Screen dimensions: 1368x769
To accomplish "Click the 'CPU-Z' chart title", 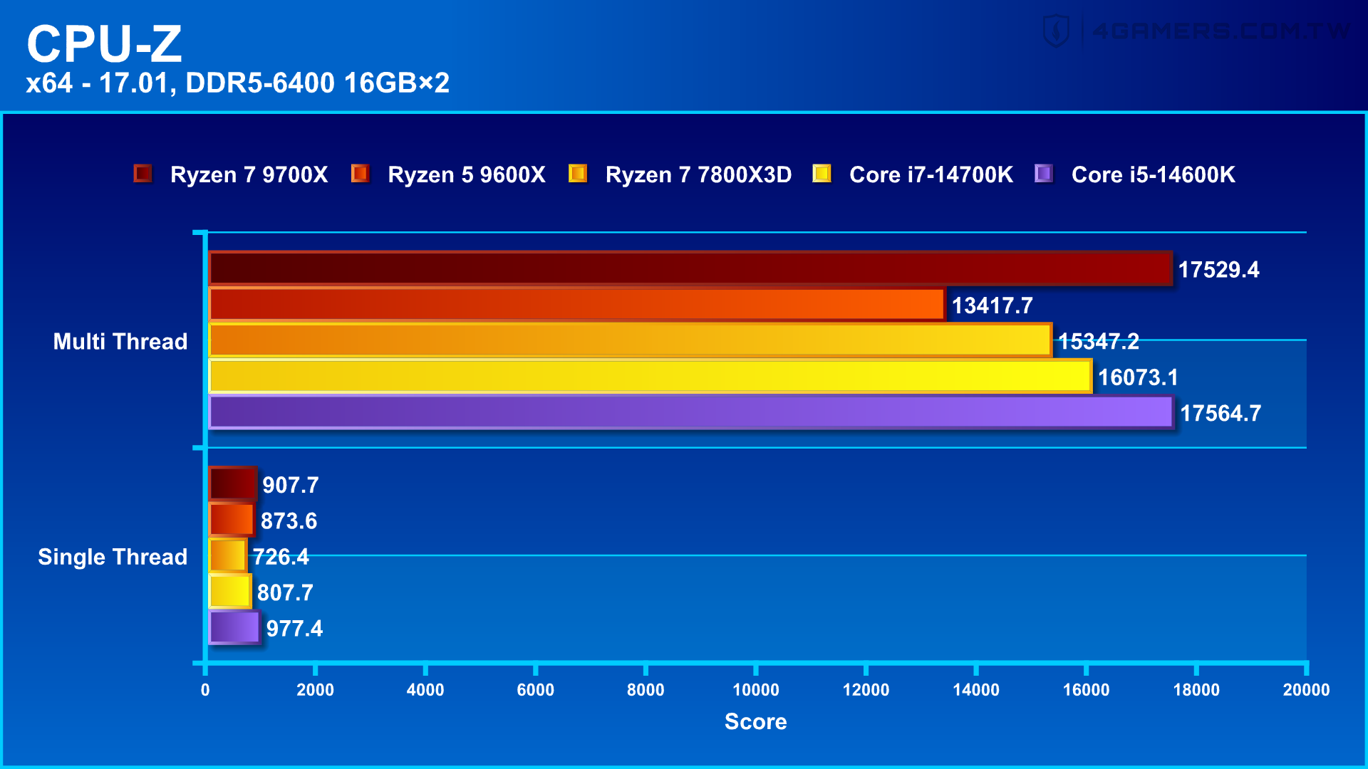I will [105, 44].
